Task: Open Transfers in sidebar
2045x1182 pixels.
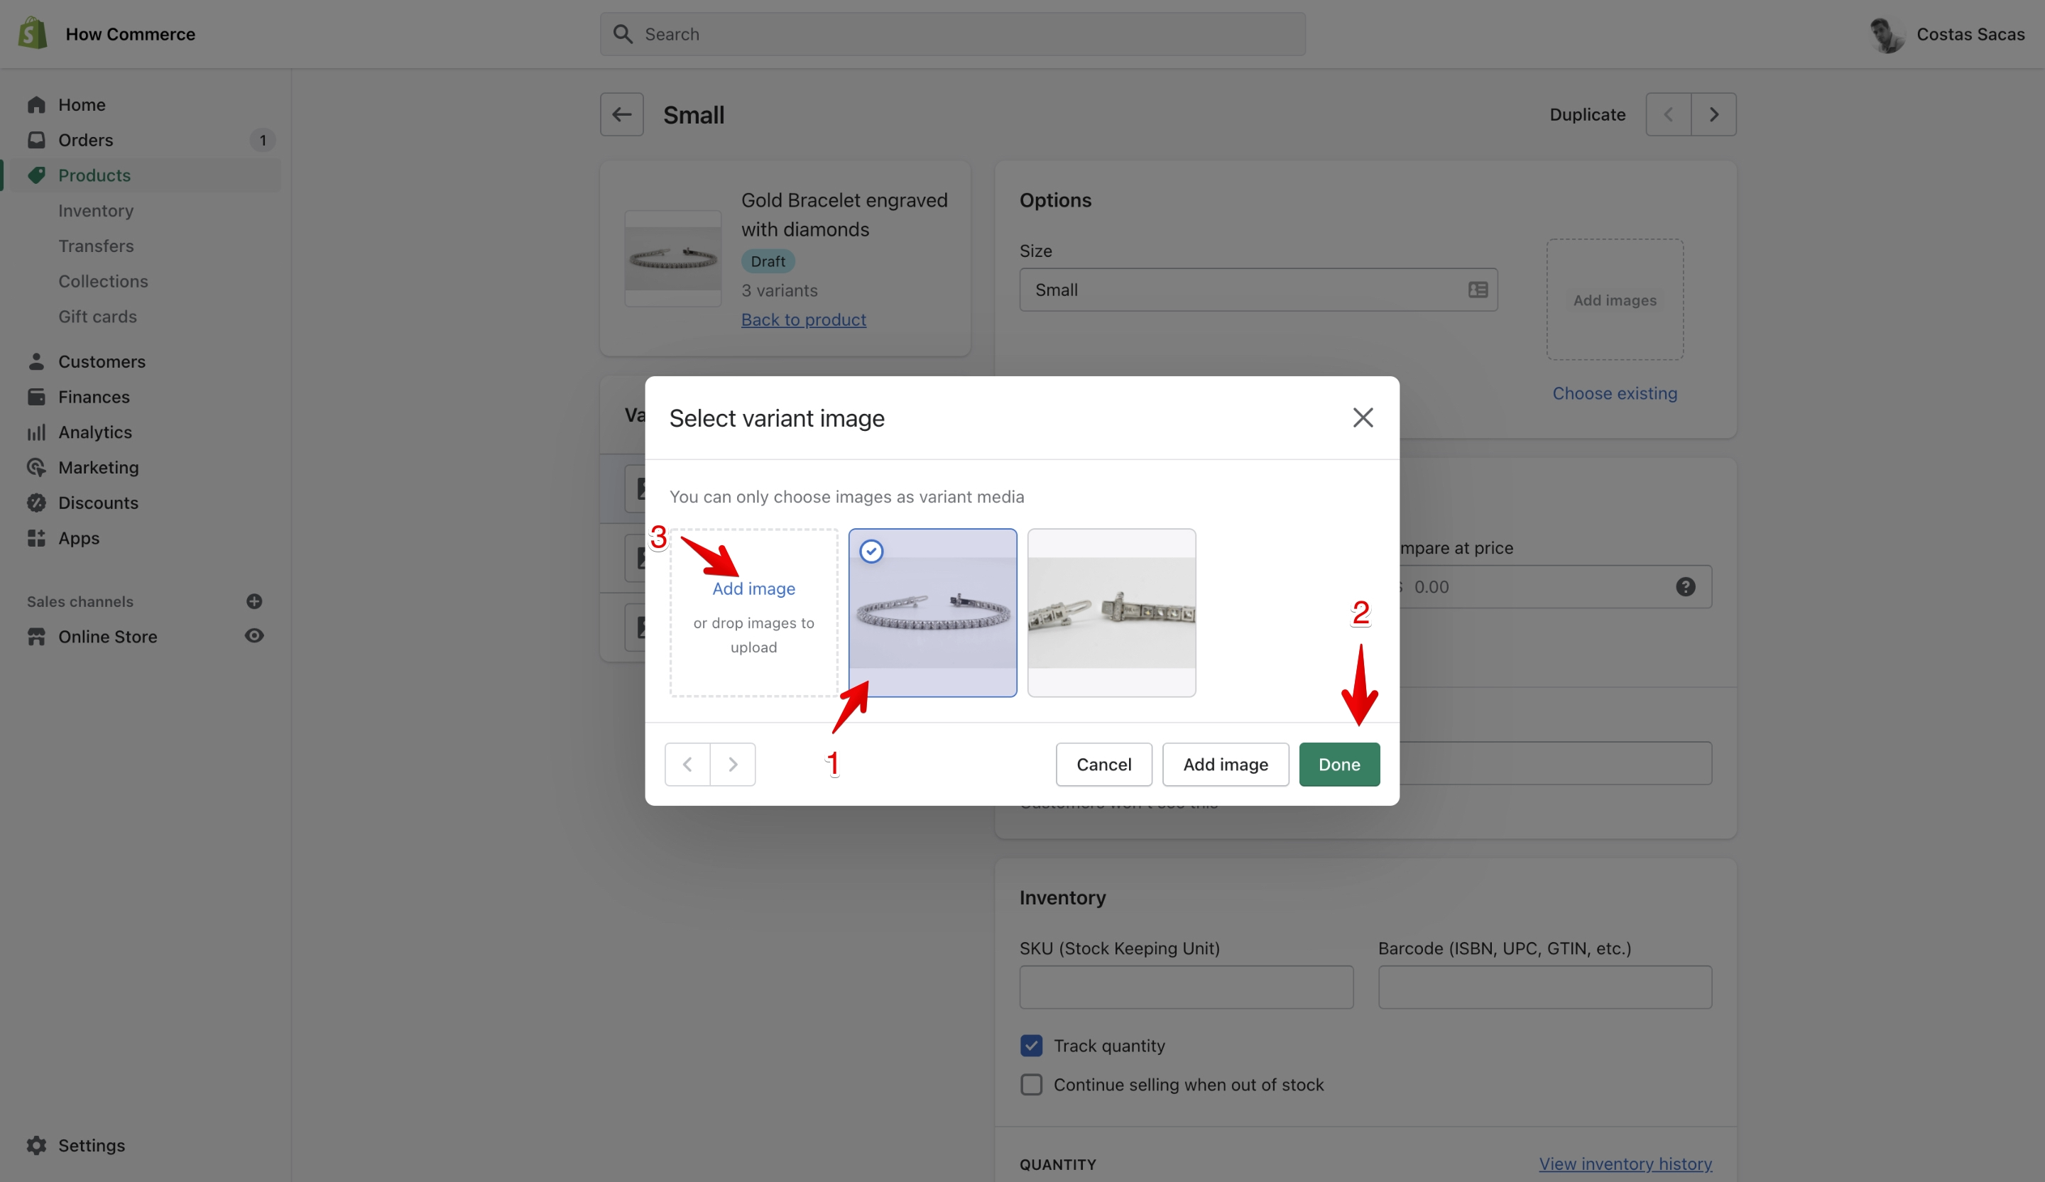Action: pyautogui.click(x=96, y=246)
